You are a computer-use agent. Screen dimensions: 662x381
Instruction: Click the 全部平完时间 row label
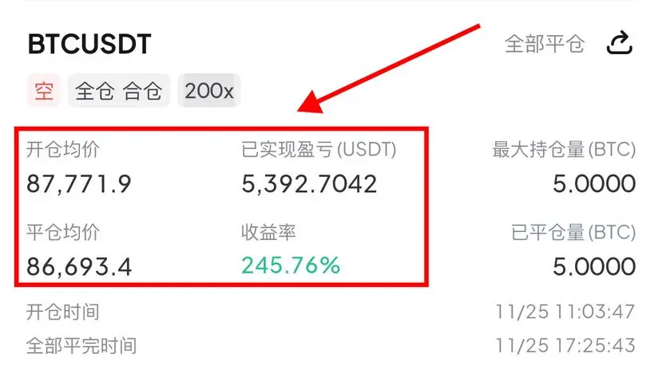coord(81,346)
